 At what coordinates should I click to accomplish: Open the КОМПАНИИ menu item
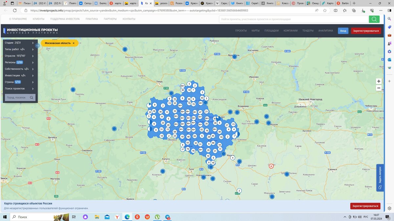[291, 31]
